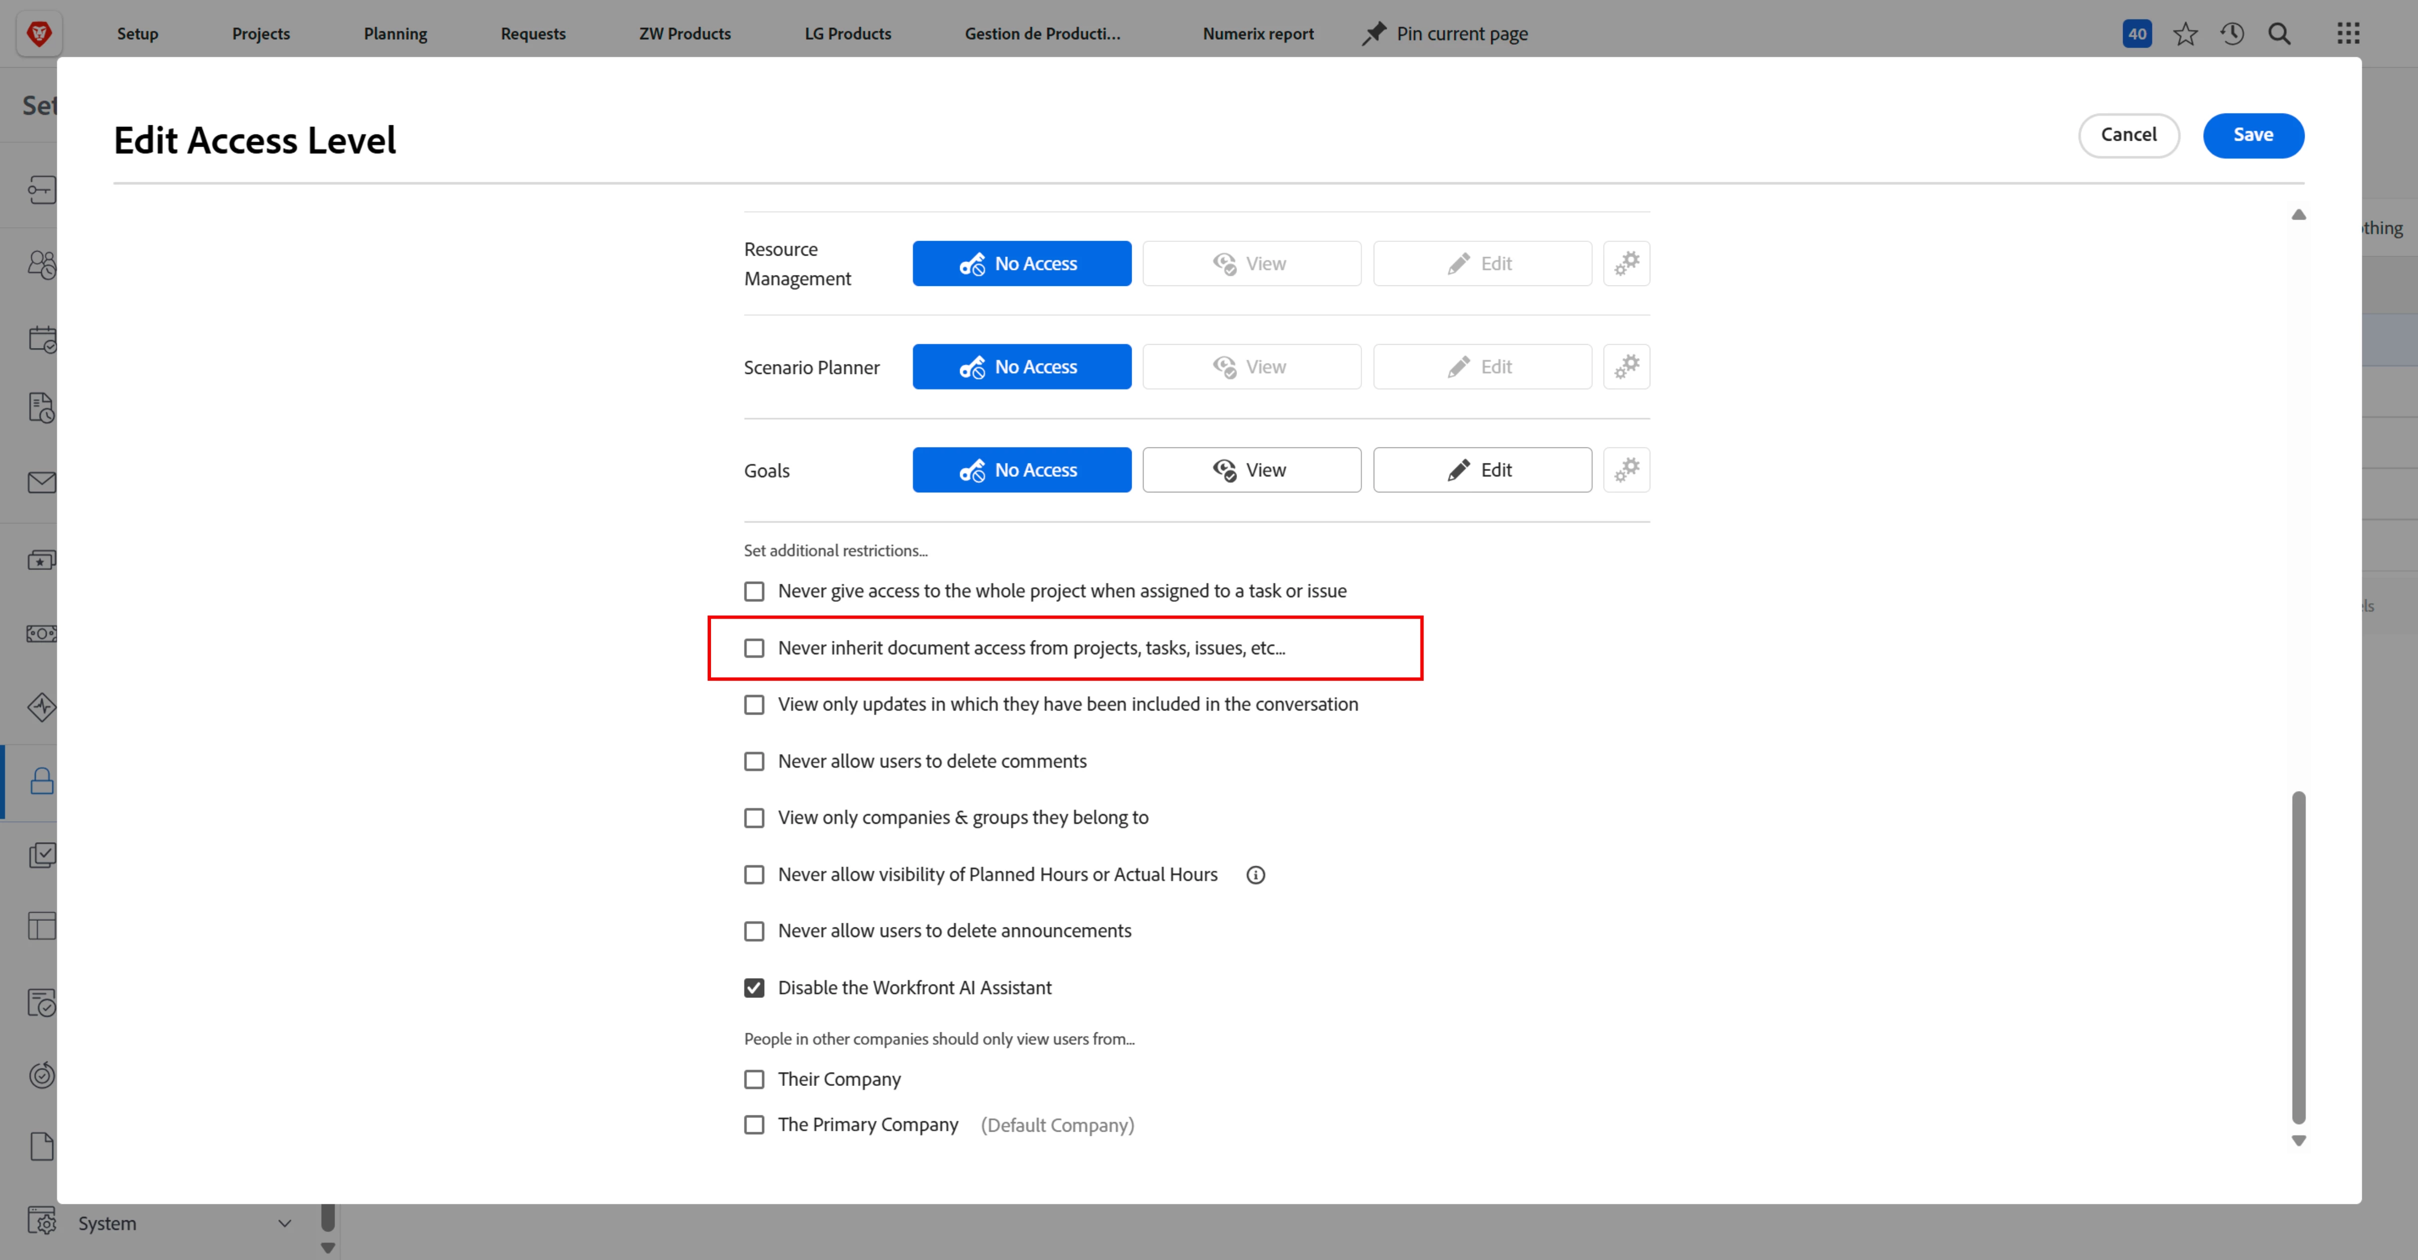
Task: Tick the Their Company checkbox
Action: (754, 1080)
